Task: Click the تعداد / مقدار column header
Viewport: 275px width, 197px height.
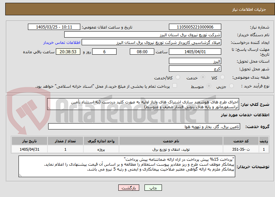Action: click(x=65, y=141)
